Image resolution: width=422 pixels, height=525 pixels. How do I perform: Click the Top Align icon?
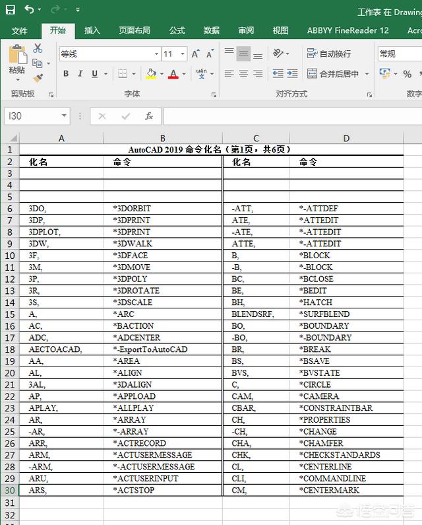tap(229, 53)
